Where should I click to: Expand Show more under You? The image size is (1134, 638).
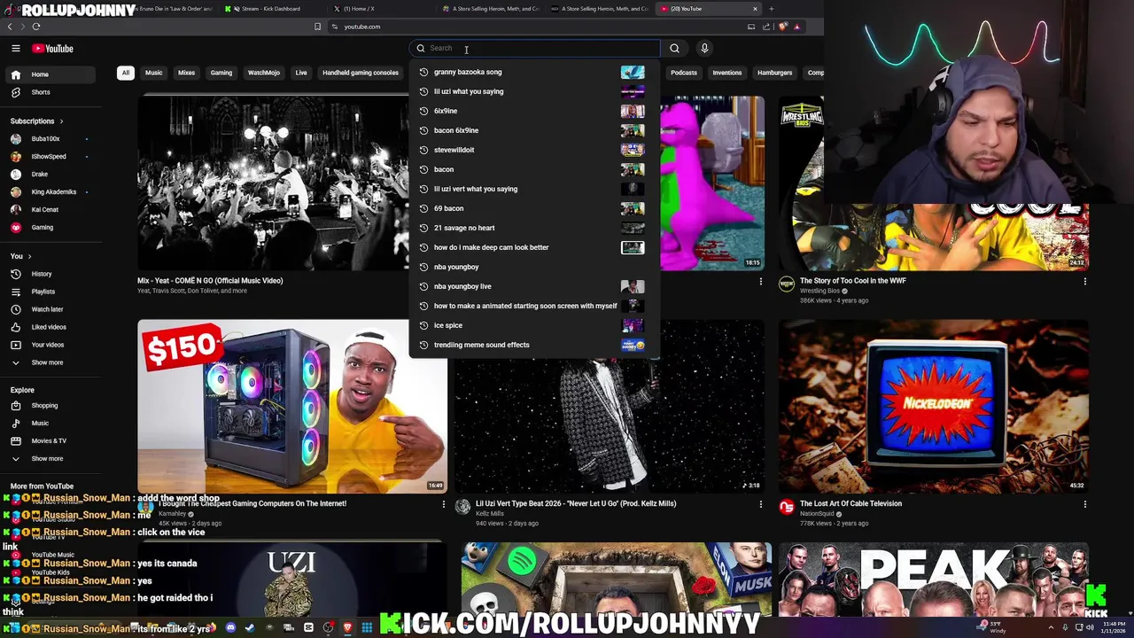pos(49,362)
